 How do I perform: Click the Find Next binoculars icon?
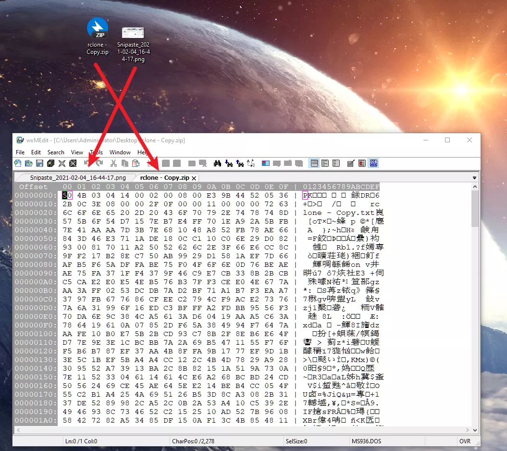coord(229,163)
